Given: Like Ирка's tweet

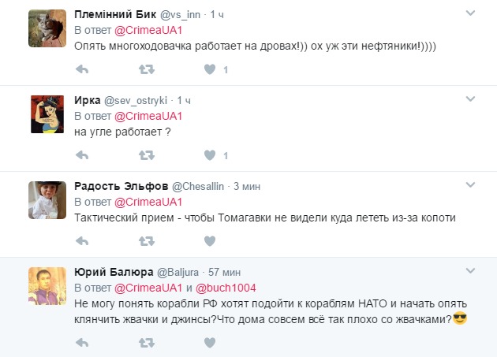Looking at the screenshot, I should 210,154.
